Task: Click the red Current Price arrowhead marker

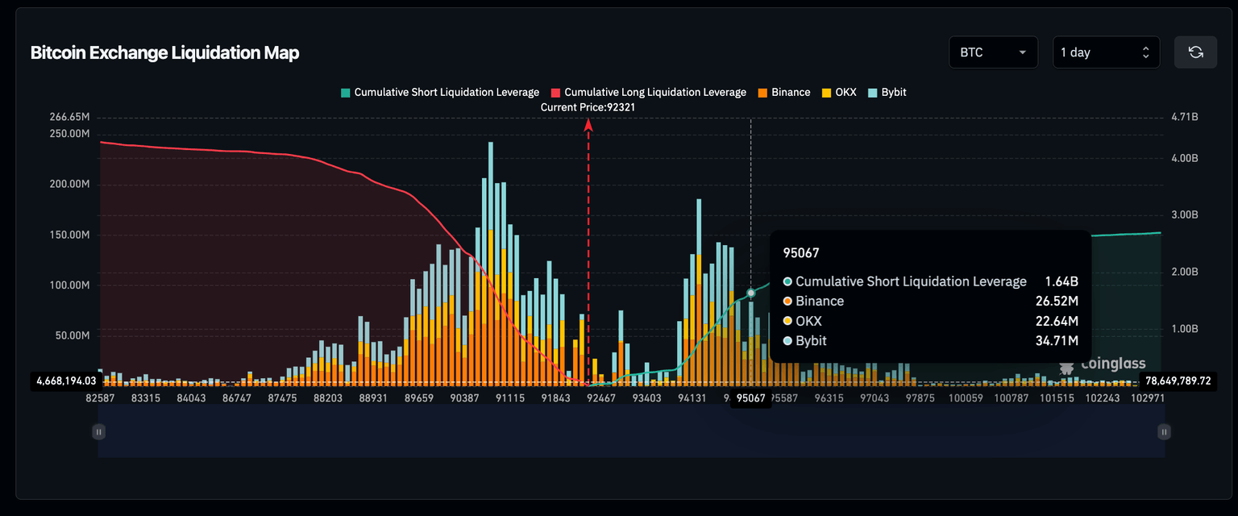Action: tap(588, 124)
